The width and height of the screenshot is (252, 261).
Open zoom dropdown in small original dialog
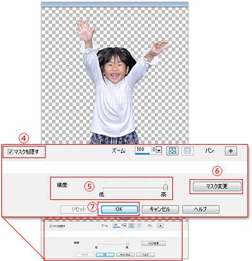point(125,225)
